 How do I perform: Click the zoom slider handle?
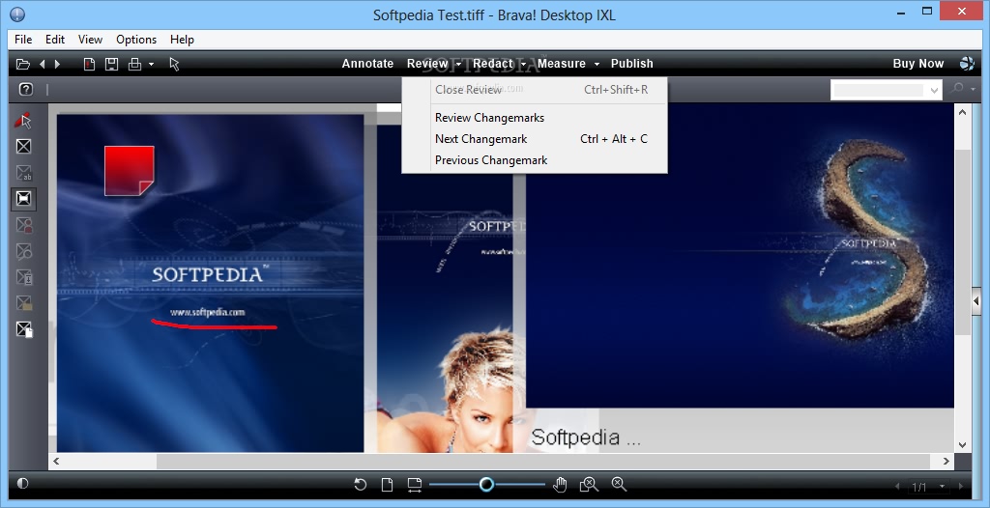coord(486,485)
